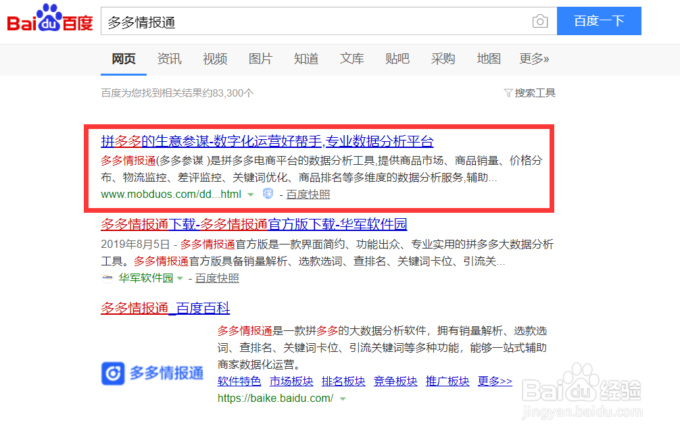Switch to the 视频 tab
Viewport: 680px width, 435px height.
214,59
